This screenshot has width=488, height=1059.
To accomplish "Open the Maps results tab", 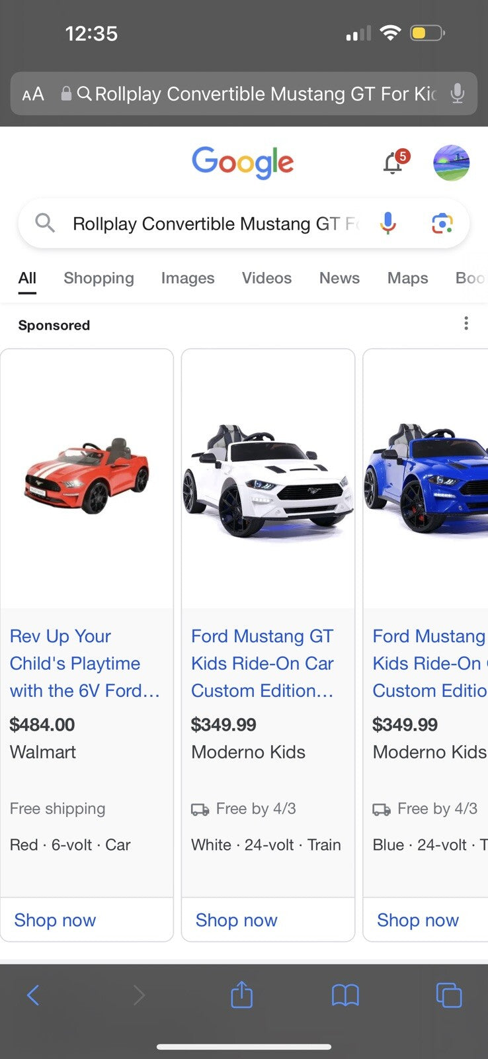I will (407, 278).
